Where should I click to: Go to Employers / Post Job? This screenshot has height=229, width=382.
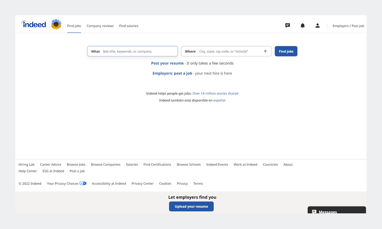348,26
